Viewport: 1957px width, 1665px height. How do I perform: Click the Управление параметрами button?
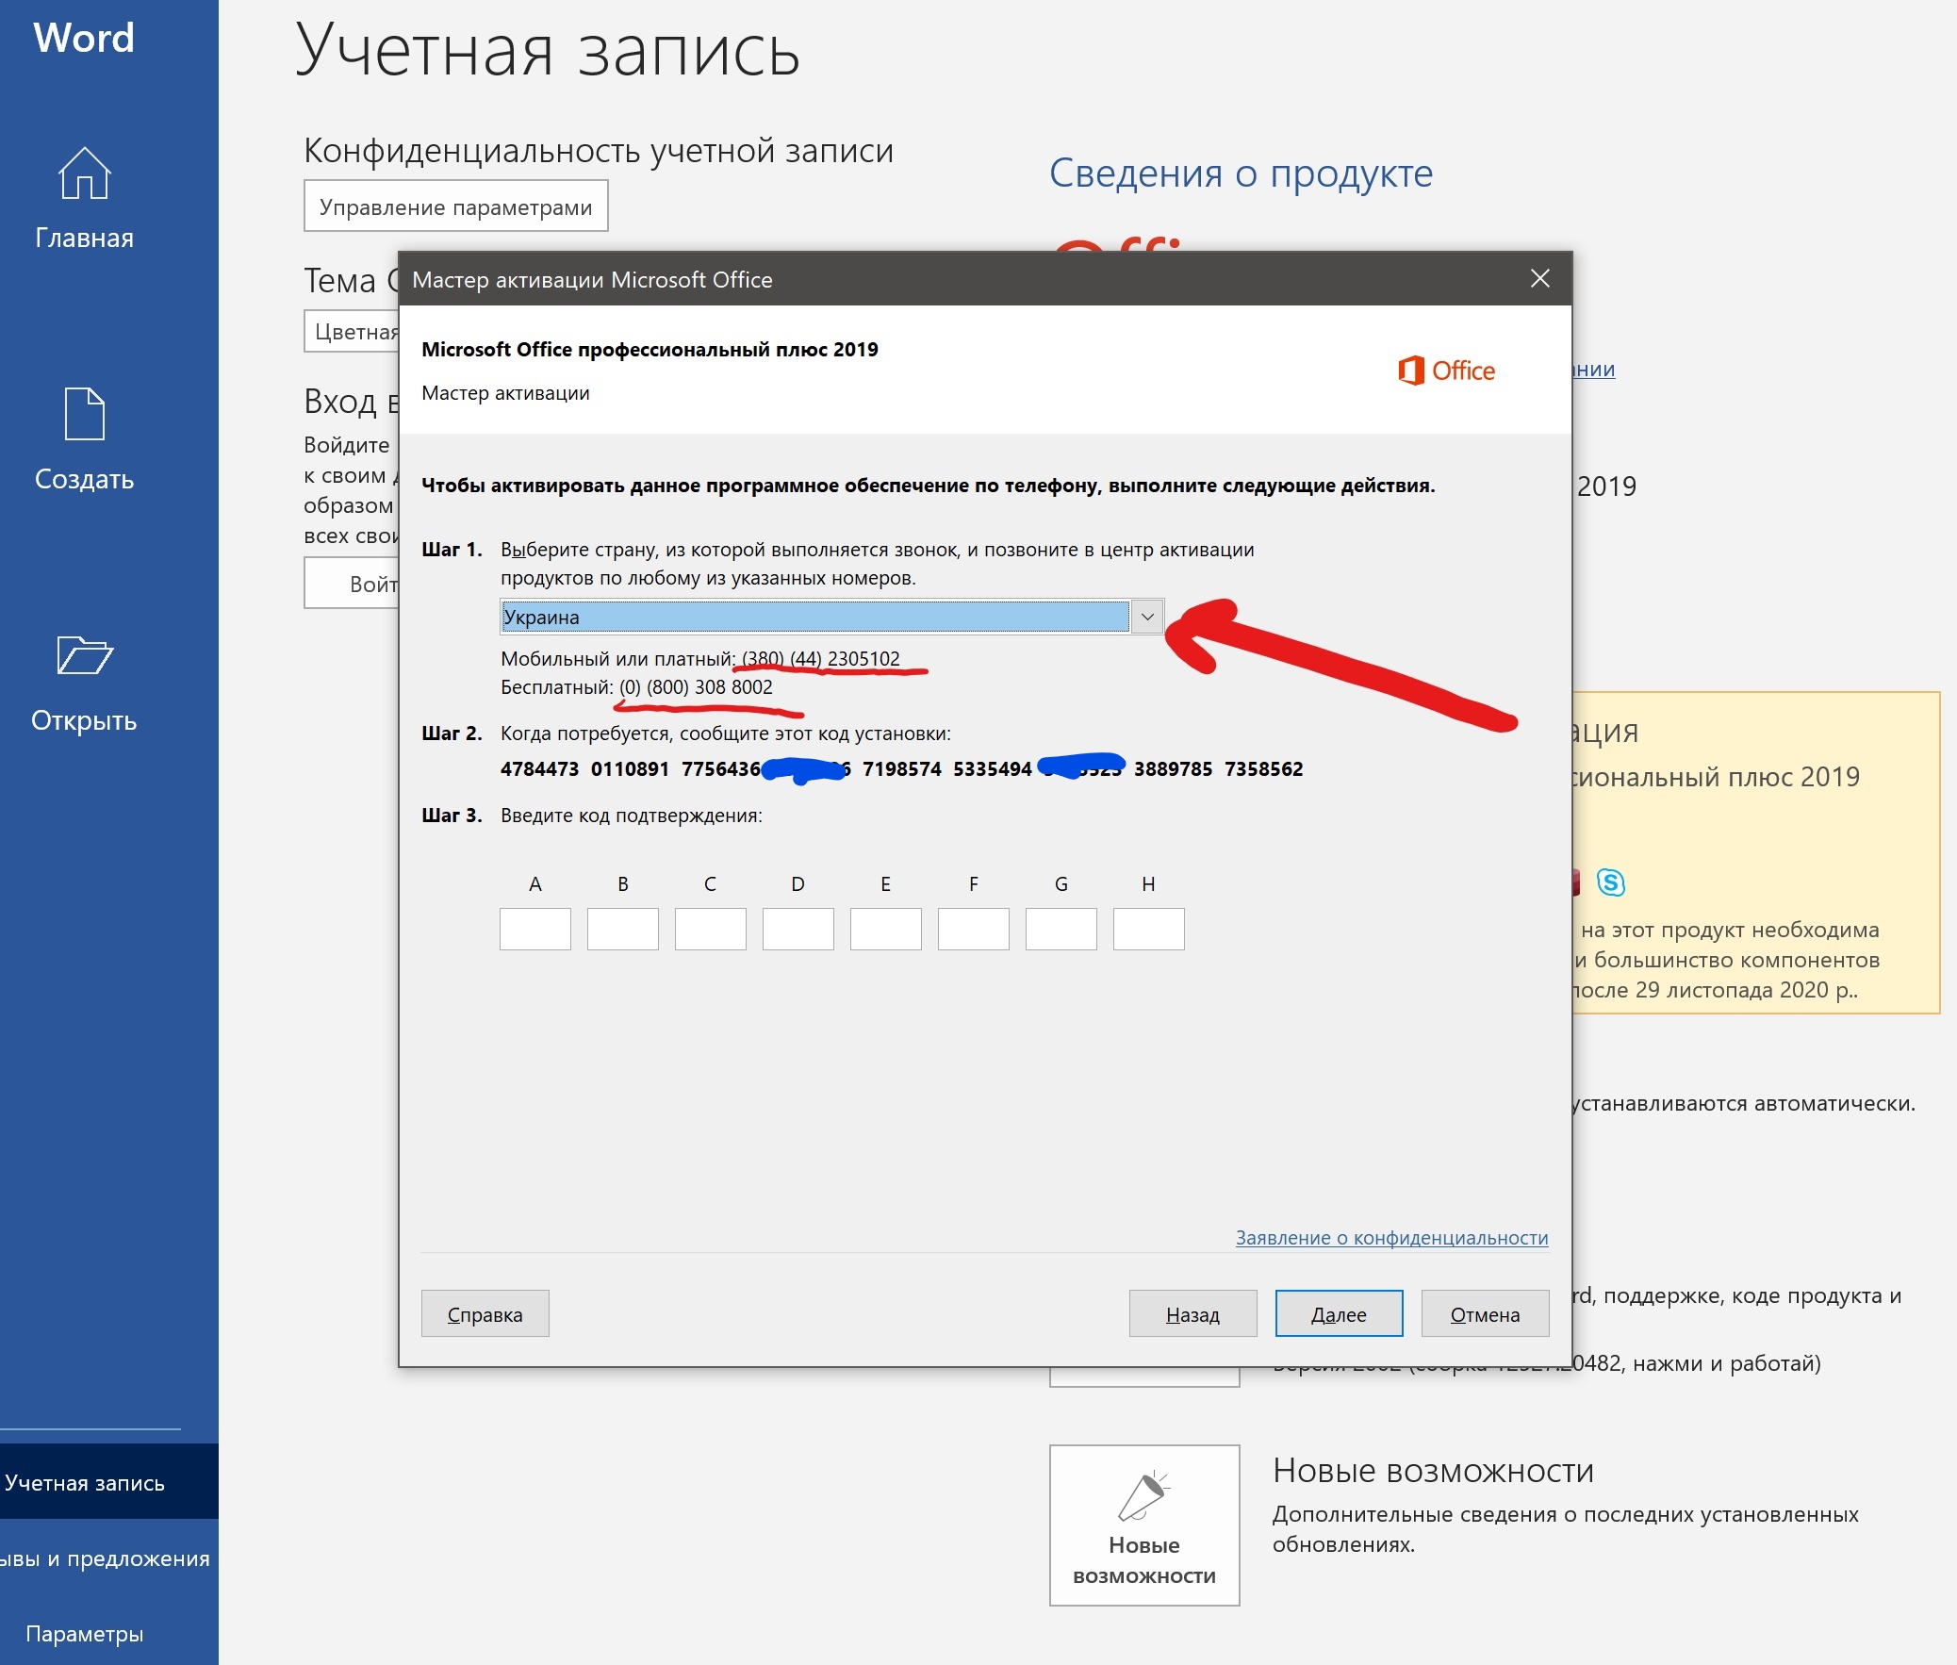455,206
